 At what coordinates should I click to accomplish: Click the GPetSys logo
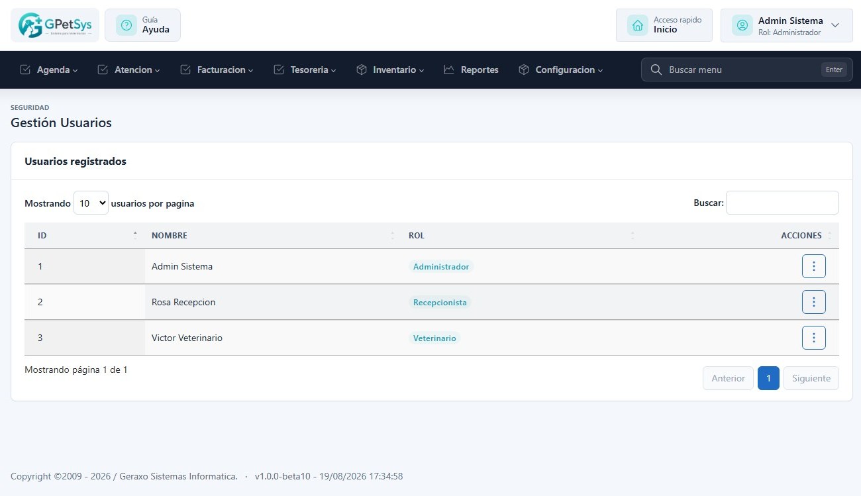[x=55, y=25]
